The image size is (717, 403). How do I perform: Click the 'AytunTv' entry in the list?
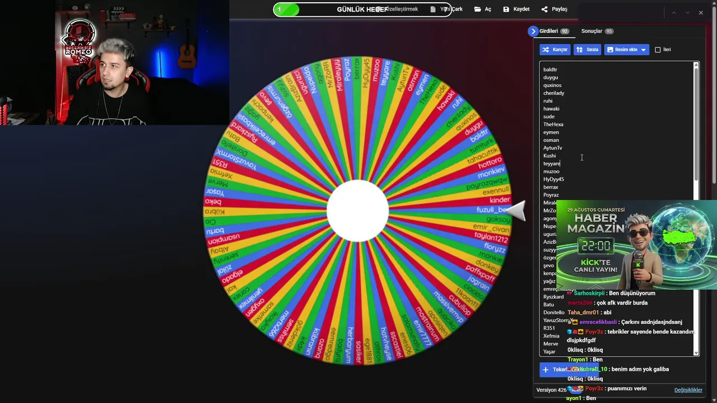click(553, 148)
